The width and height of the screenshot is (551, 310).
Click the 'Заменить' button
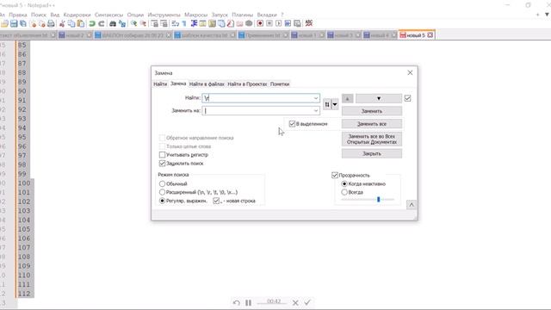[x=372, y=111]
